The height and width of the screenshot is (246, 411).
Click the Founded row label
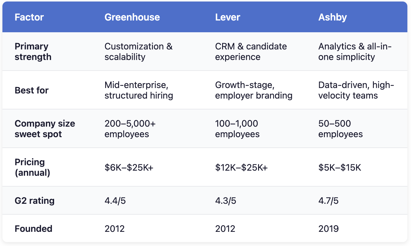click(x=34, y=229)
